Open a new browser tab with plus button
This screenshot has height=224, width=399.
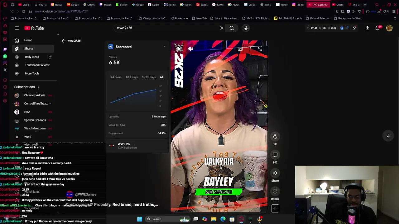(365, 5)
